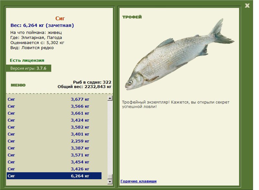Click the fish list scroll up arrow
The height and width of the screenshot is (190, 259).
[x=110, y=98]
